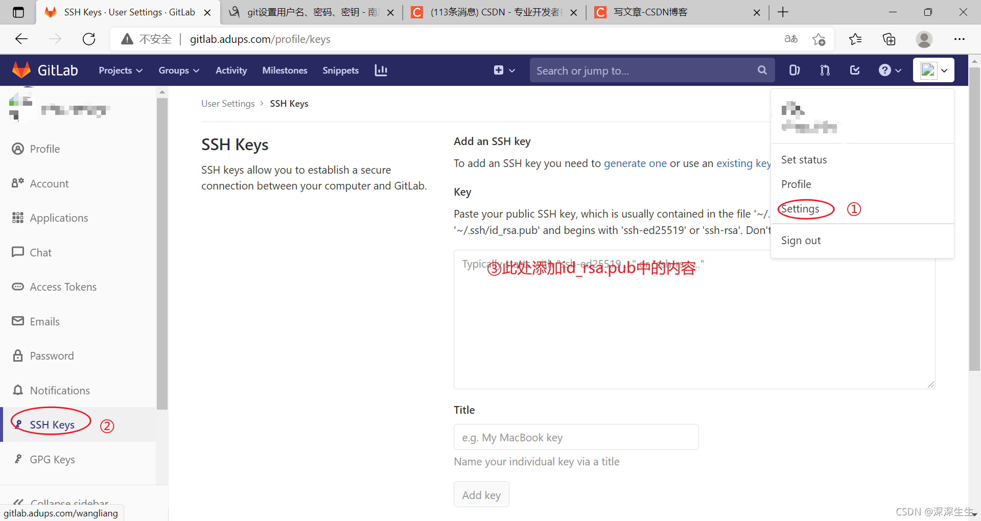Open the analytics bar chart icon
Screen dimensions: 981x521
coord(381,70)
